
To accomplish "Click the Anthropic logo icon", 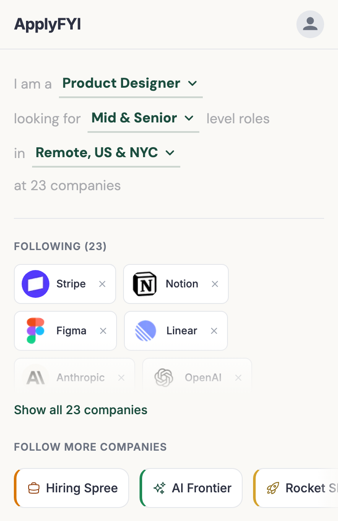I will [x=36, y=377].
